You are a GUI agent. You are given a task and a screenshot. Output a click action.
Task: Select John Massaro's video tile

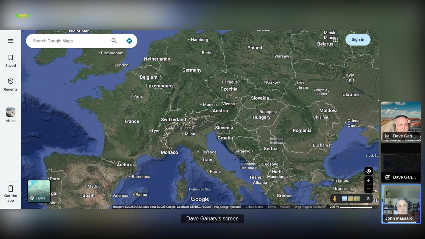point(401,204)
